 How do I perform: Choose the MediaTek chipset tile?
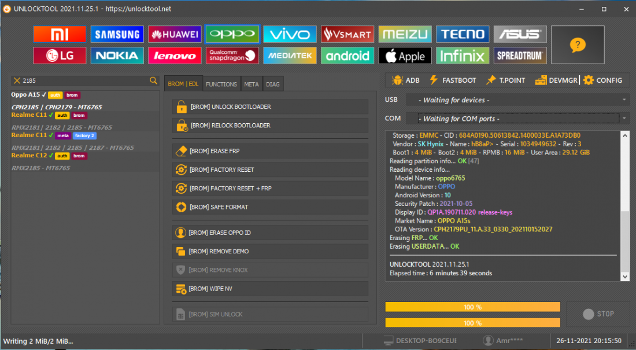290,56
